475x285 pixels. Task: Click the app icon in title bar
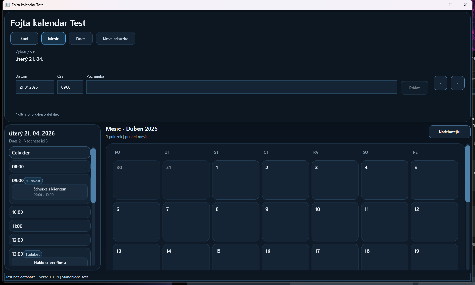pyautogui.click(x=8, y=5)
